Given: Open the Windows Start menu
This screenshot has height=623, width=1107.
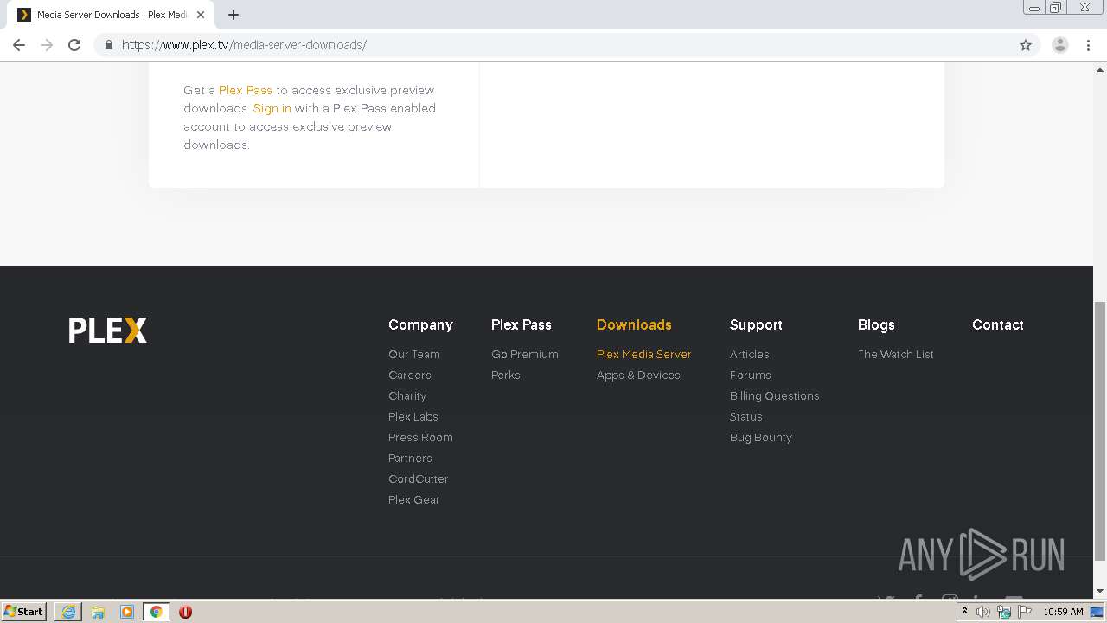Looking at the screenshot, I should 24,611.
